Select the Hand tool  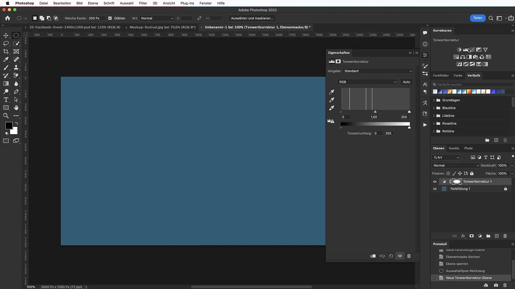point(16,108)
